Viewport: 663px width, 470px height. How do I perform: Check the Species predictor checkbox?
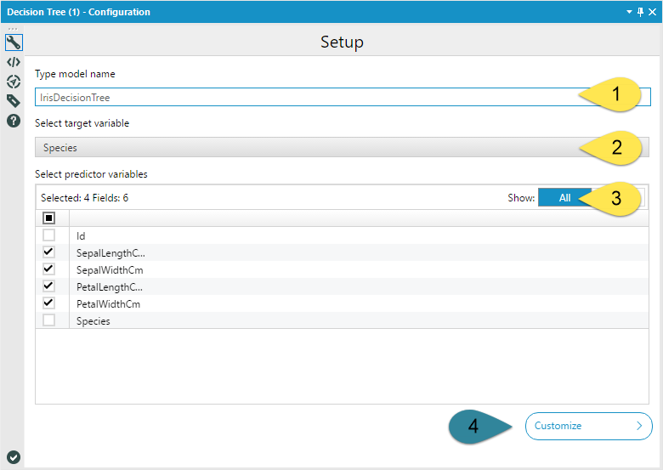coord(49,320)
